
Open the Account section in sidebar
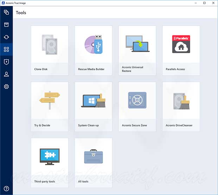(6, 74)
